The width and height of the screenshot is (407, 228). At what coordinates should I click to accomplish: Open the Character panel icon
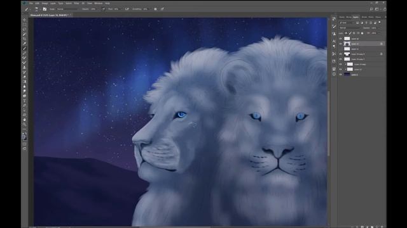(334, 41)
